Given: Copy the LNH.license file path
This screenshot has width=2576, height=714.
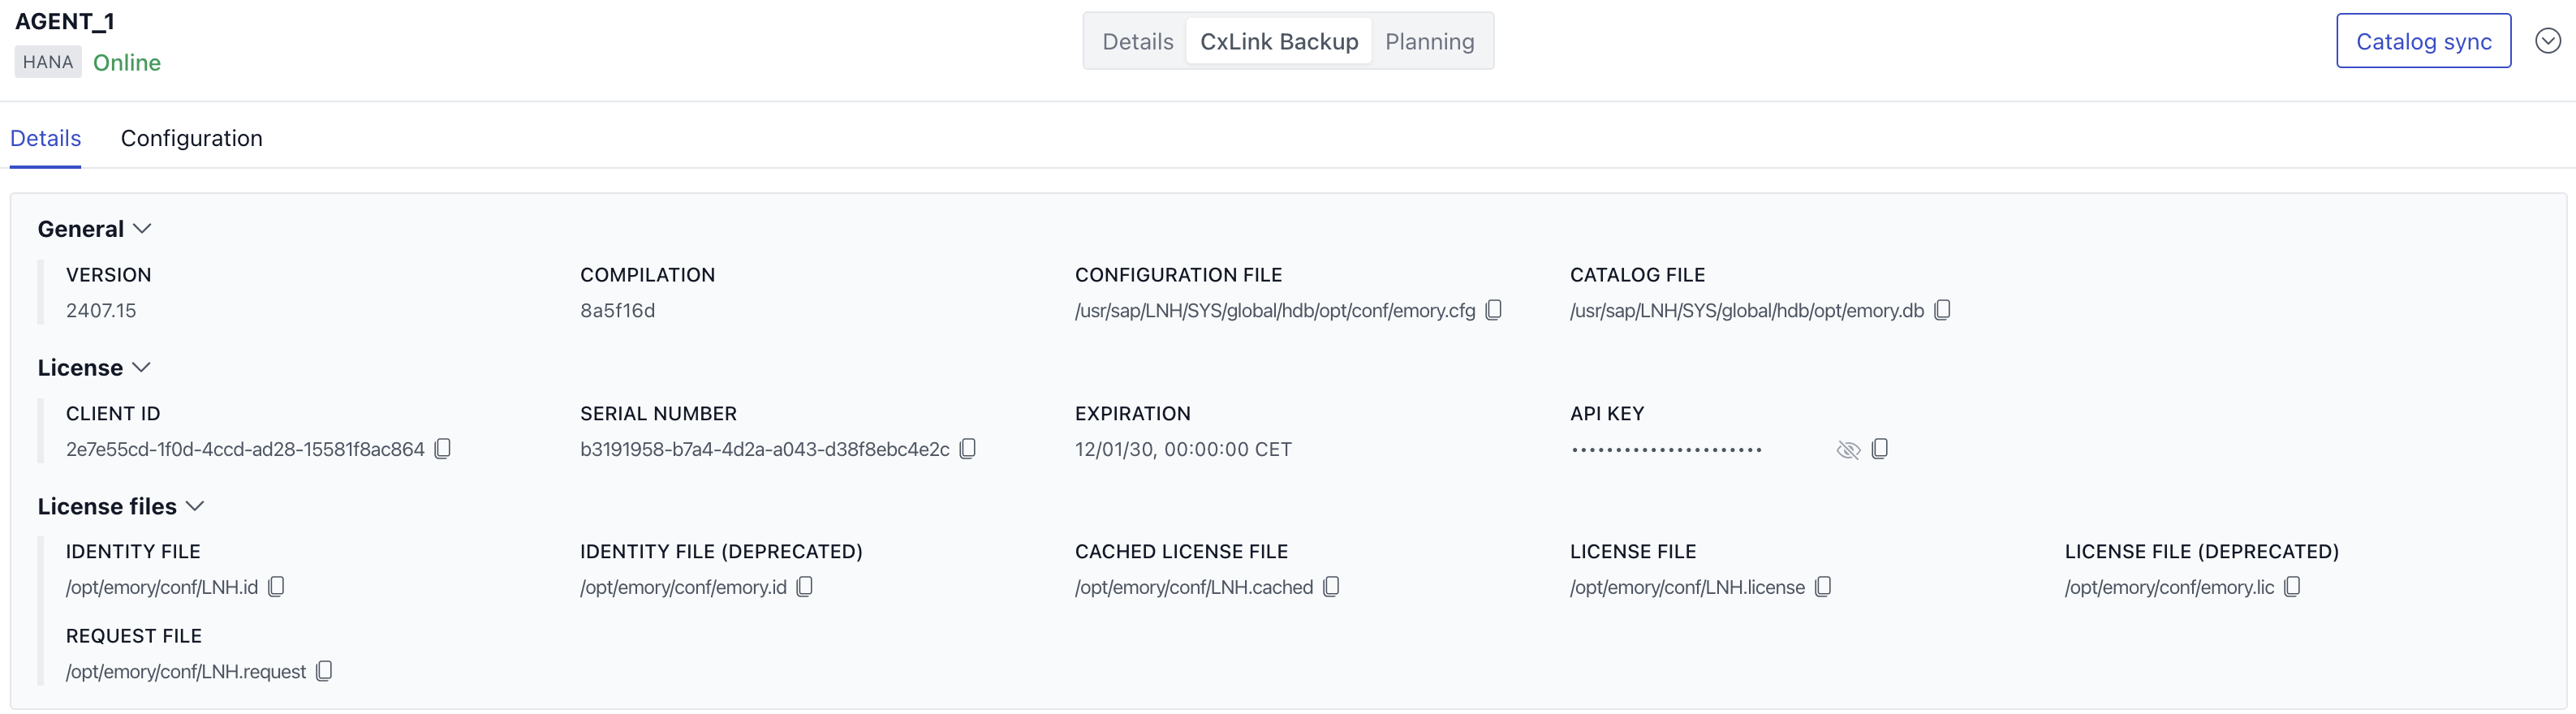Looking at the screenshot, I should click(x=1823, y=587).
